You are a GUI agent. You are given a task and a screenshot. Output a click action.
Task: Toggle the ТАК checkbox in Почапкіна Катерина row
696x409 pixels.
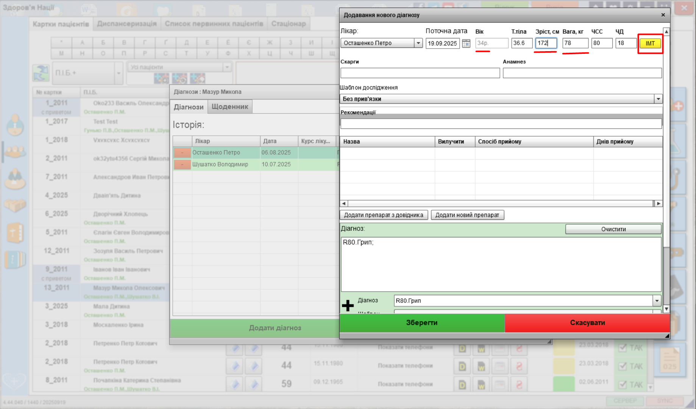[622, 385]
